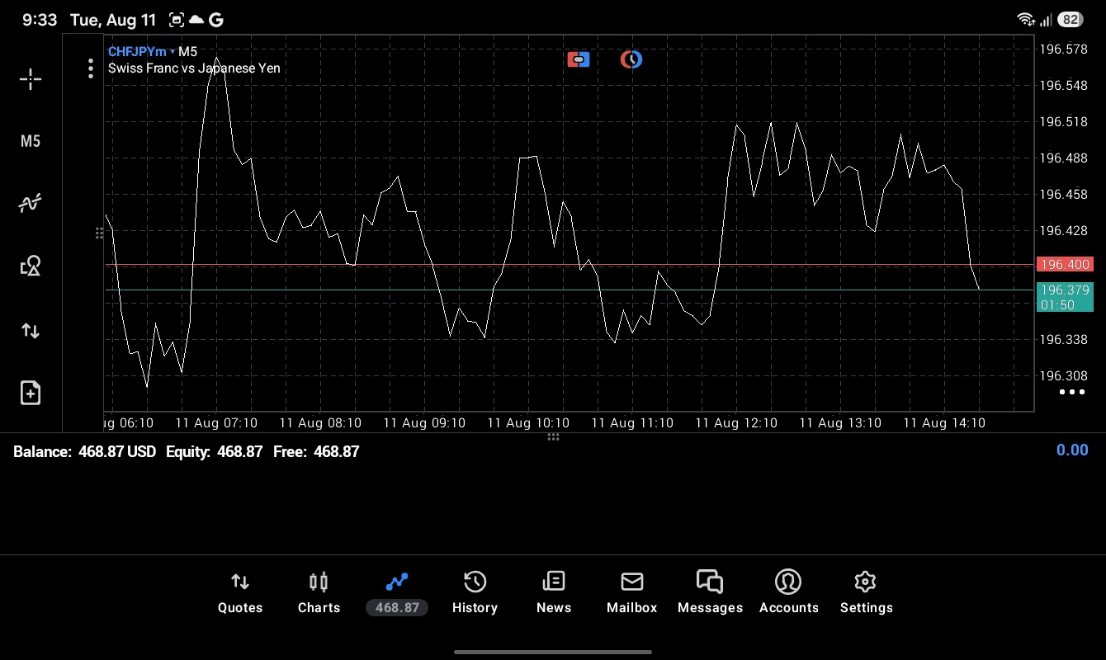The height and width of the screenshot is (660, 1106).
Task: Tap the red-blue rectangular chart badge
Action: (x=579, y=59)
